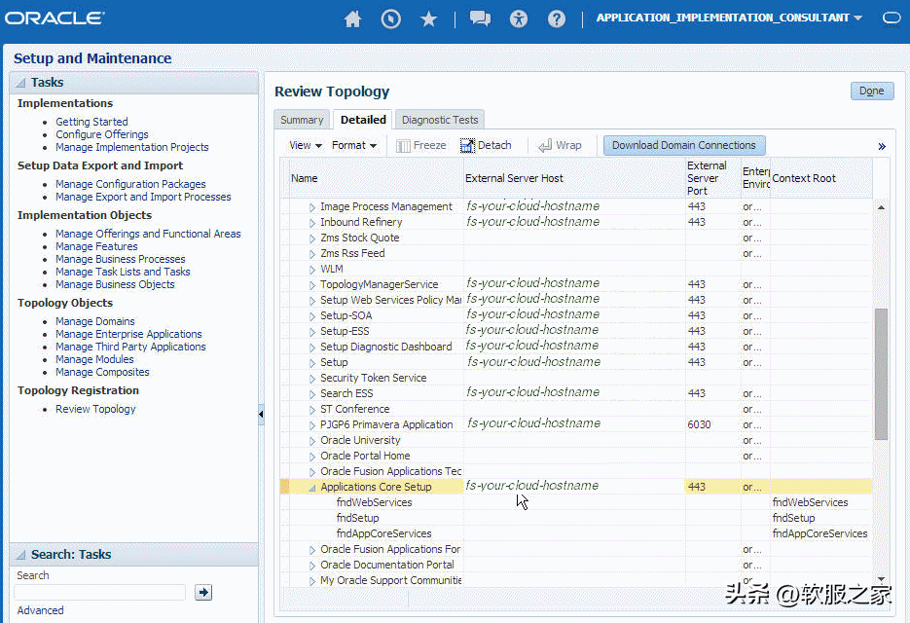The image size is (910, 623).
Task: Click the vertical table scrollbar thumb
Action: pyautogui.click(x=881, y=375)
